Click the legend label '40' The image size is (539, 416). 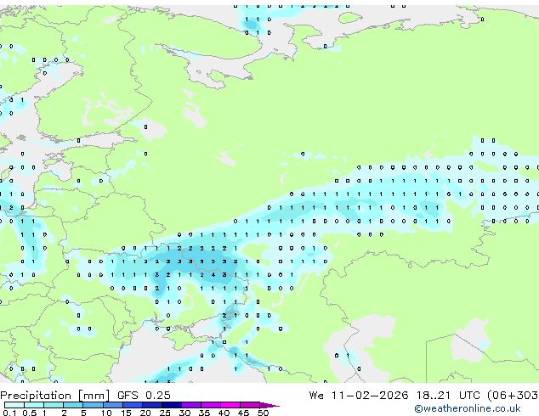pos(224,413)
